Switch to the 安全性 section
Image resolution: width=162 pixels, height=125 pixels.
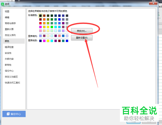click(8, 53)
